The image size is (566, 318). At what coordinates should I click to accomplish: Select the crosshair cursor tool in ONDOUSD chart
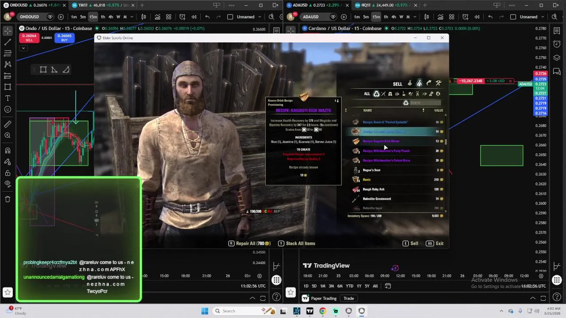pos(8,31)
